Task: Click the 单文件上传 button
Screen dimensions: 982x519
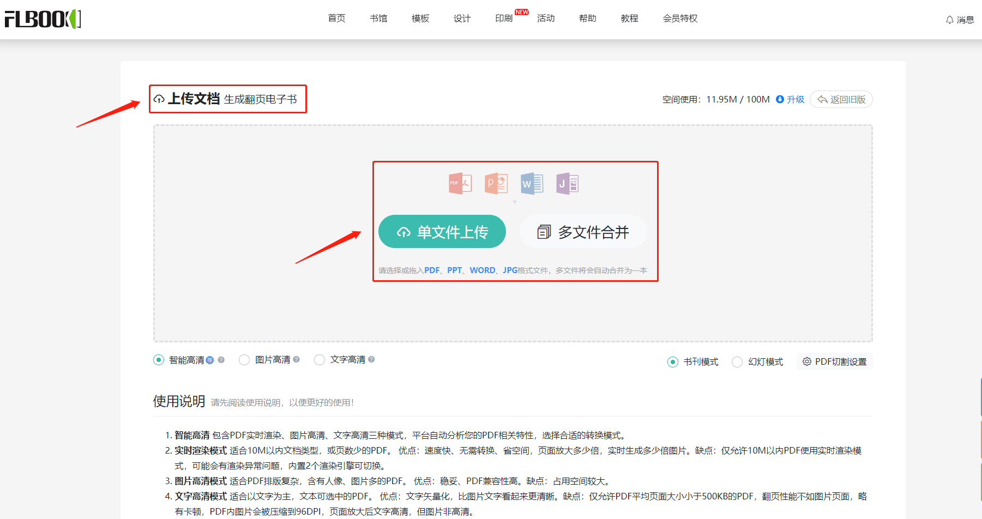Action: (442, 232)
